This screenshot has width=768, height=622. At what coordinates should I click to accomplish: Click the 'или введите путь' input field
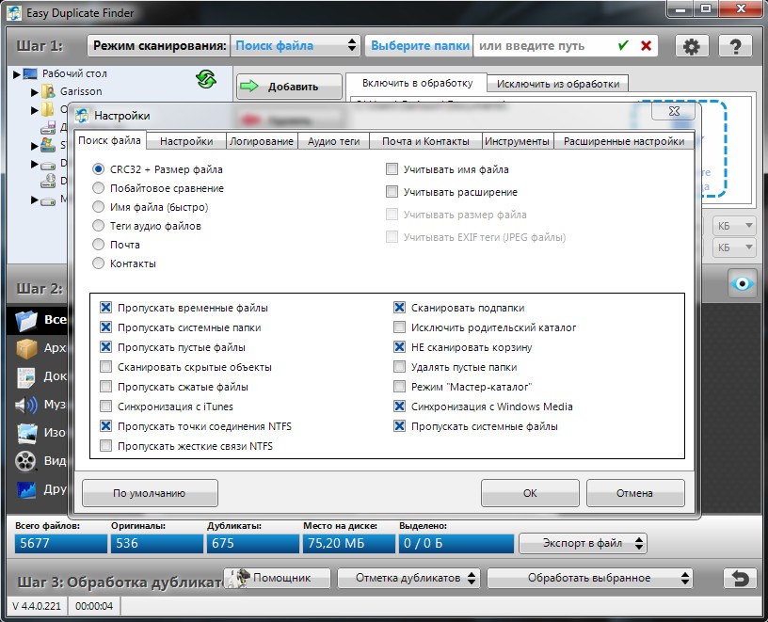543,45
